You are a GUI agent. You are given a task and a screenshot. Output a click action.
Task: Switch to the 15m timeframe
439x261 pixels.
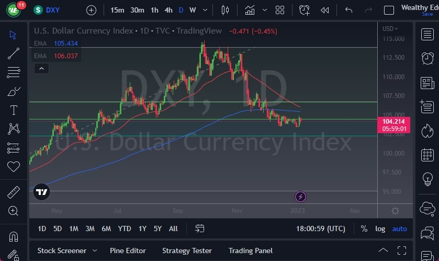(x=117, y=10)
